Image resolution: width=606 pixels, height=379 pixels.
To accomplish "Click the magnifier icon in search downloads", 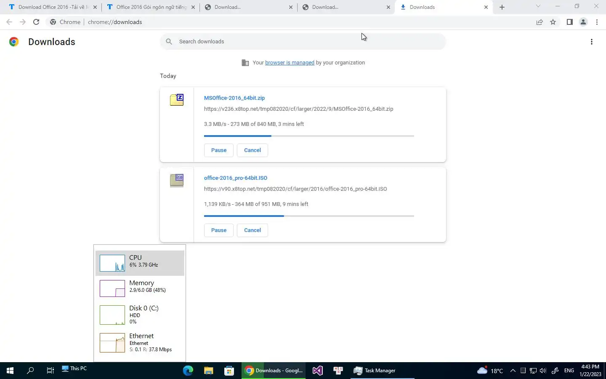I will point(169,42).
